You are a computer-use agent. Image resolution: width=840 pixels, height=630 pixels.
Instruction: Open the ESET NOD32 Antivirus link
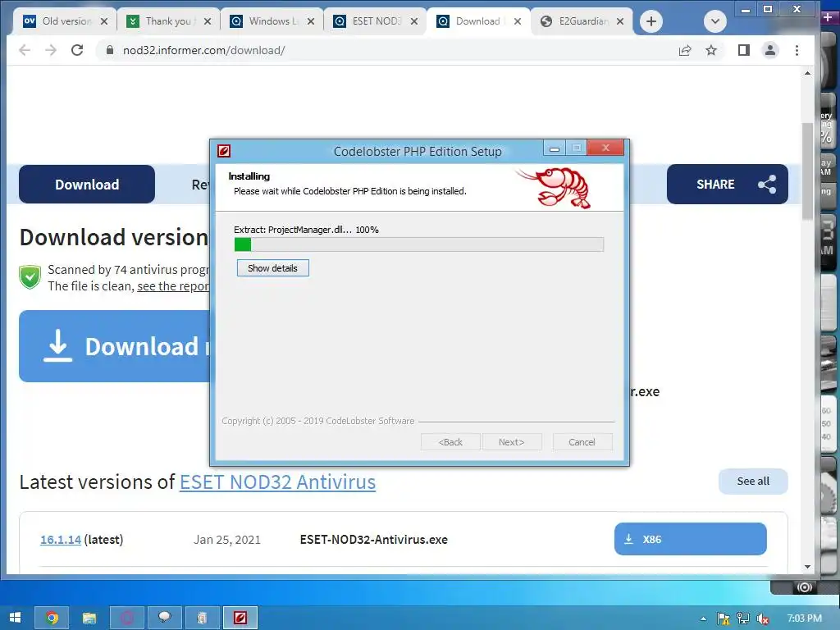[277, 482]
